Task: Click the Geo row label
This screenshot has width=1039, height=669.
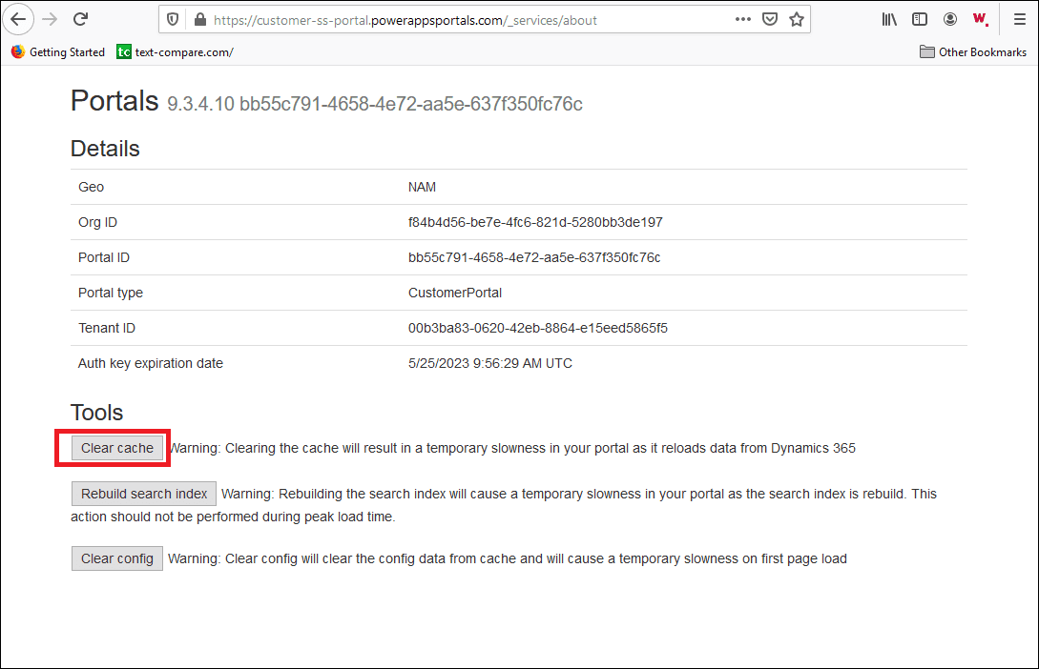Action: click(92, 188)
